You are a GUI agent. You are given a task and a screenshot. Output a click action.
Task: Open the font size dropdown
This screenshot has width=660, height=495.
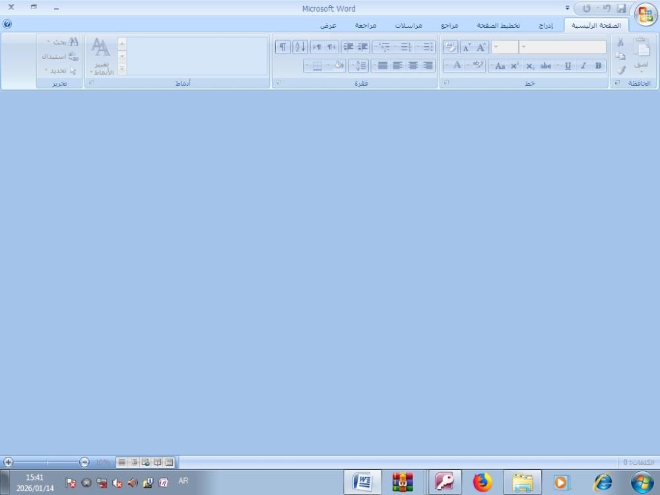[x=505, y=47]
